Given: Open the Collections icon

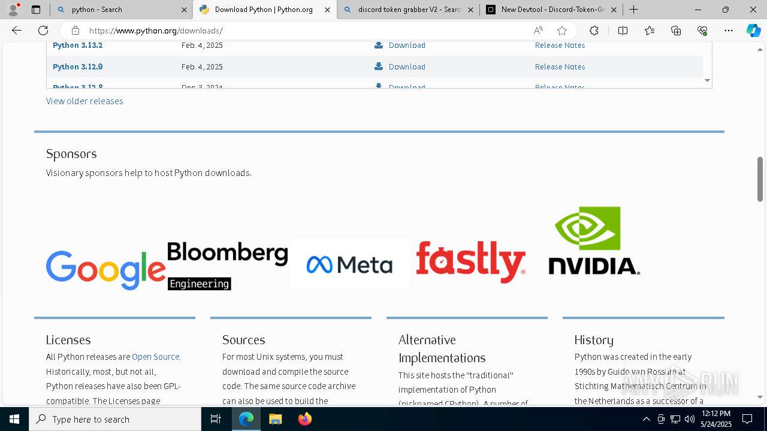Looking at the screenshot, I should point(676,31).
